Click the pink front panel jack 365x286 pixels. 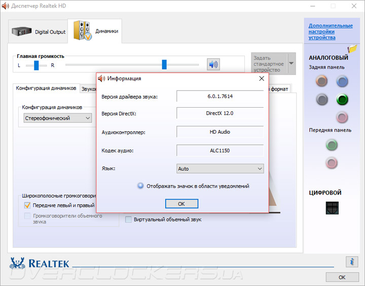point(332,163)
